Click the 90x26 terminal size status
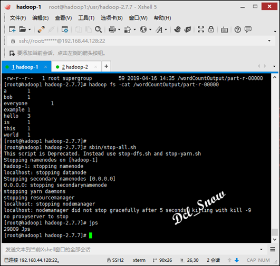This screenshot has width=280, height=266. click(163, 260)
